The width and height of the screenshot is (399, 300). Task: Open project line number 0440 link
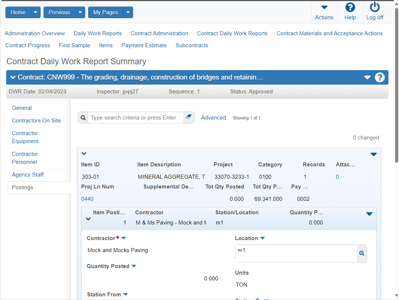click(87, 199)
